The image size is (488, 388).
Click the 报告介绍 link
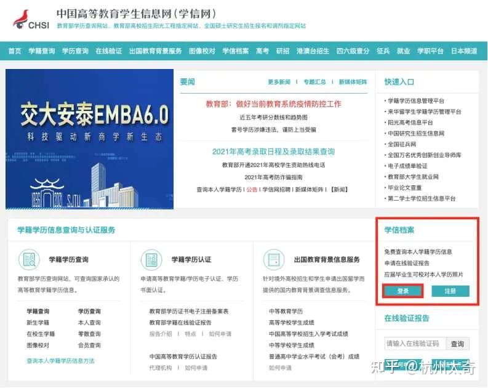click(161, 334)
